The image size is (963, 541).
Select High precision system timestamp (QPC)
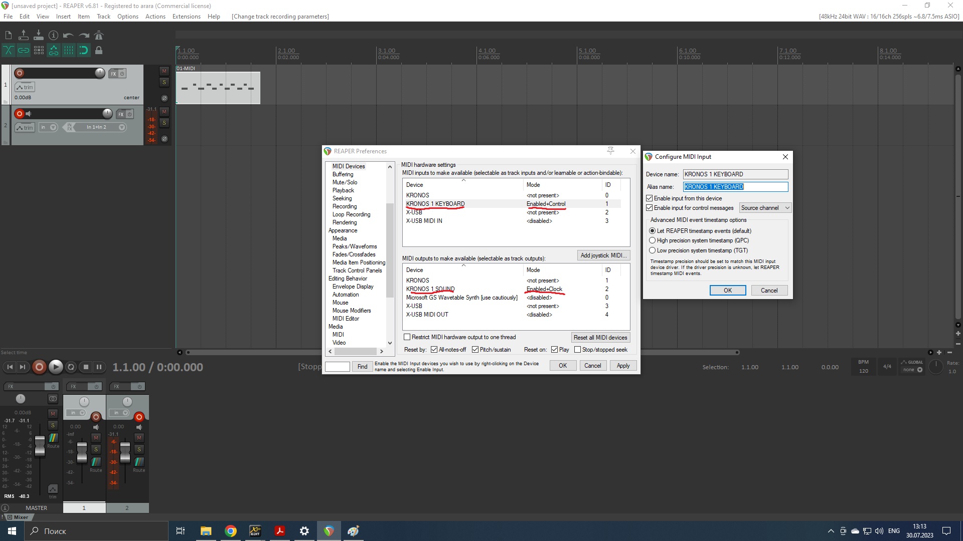click(x=653, y=240)
